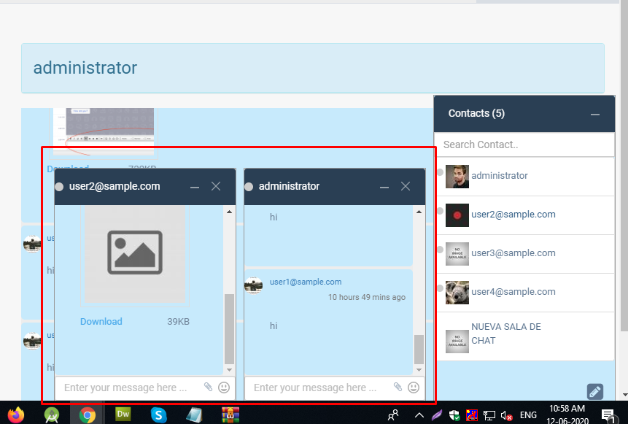Click user1@sample.com sender name link

306,282
